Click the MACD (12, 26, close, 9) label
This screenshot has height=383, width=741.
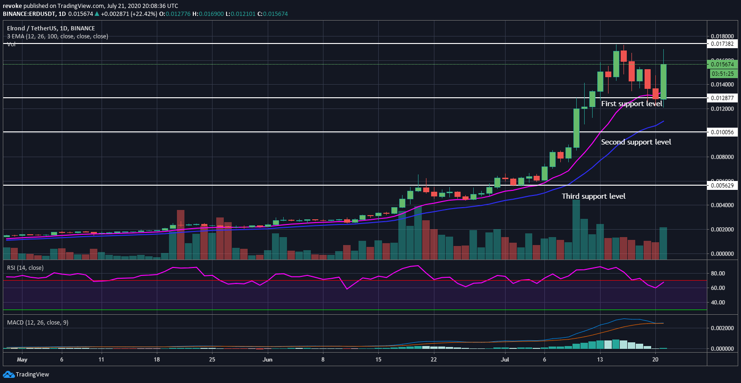[x=37, y=323]
